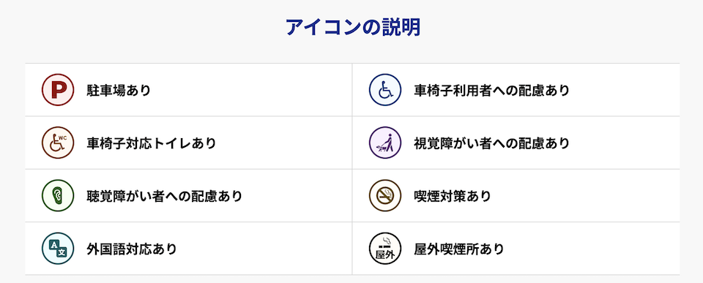The image size is (703, 283).
Task: Click the teal foreign language translation icon
Action: pyautogui.click(x=57, y=249)
